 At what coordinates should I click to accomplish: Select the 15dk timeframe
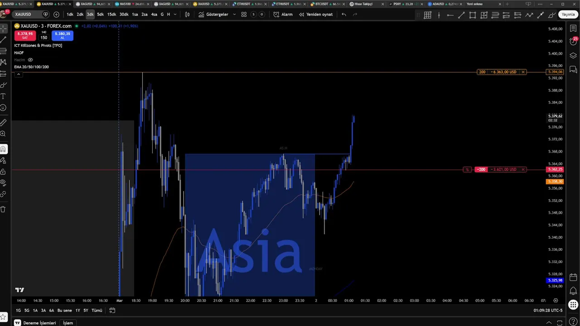(111, 14)
